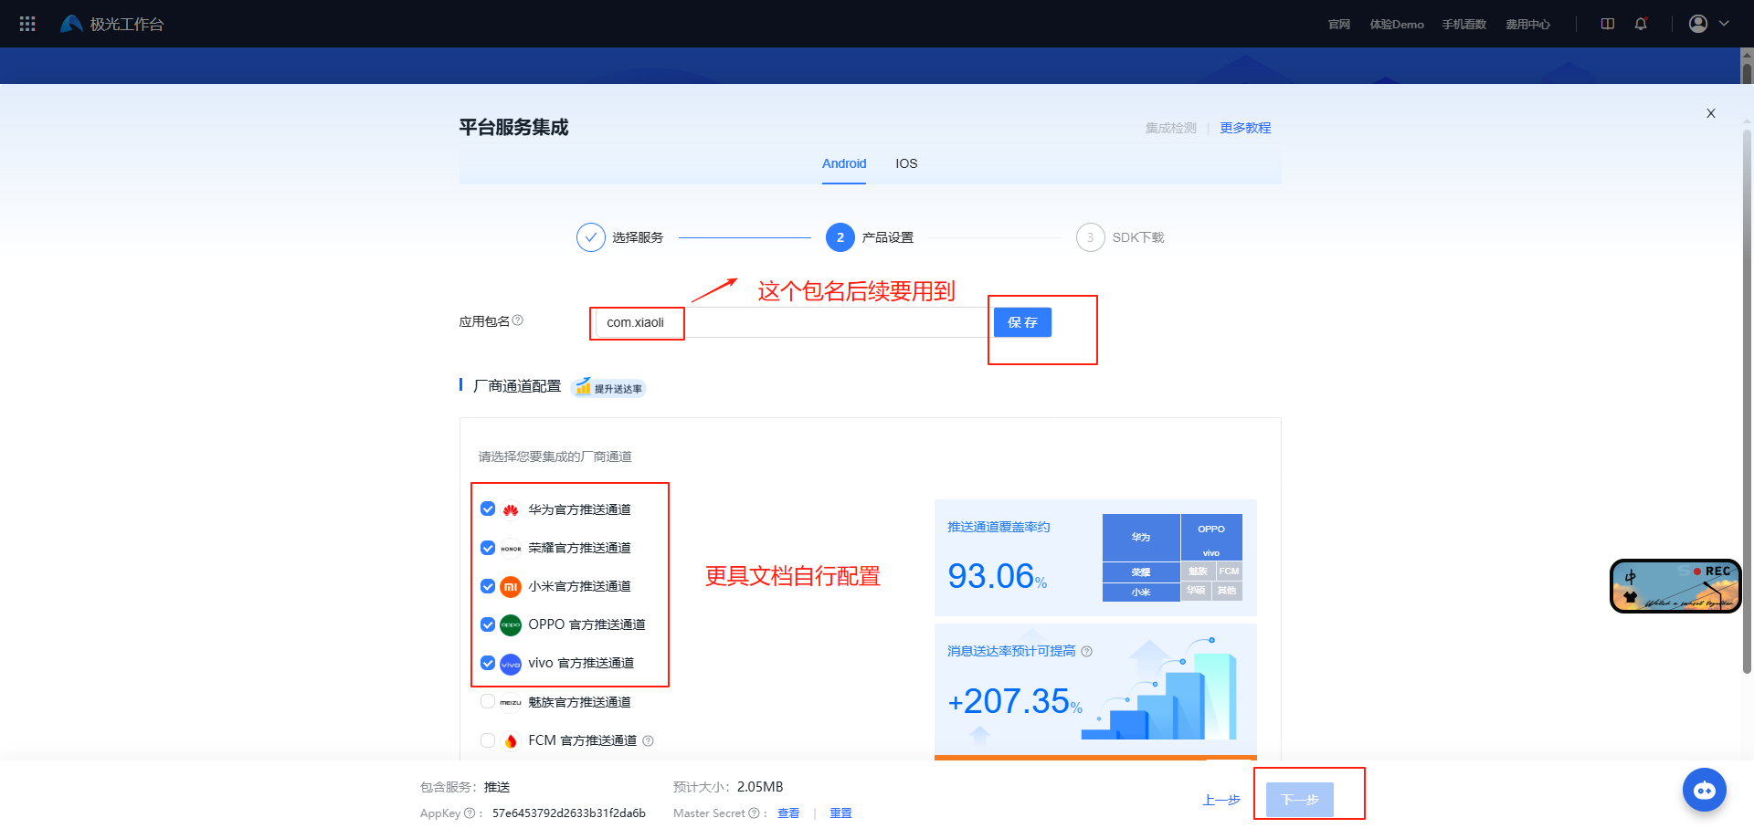Click the page vertical scrollbar
This screenshot has height=839, width=1754.
(x=1747, y=402)
